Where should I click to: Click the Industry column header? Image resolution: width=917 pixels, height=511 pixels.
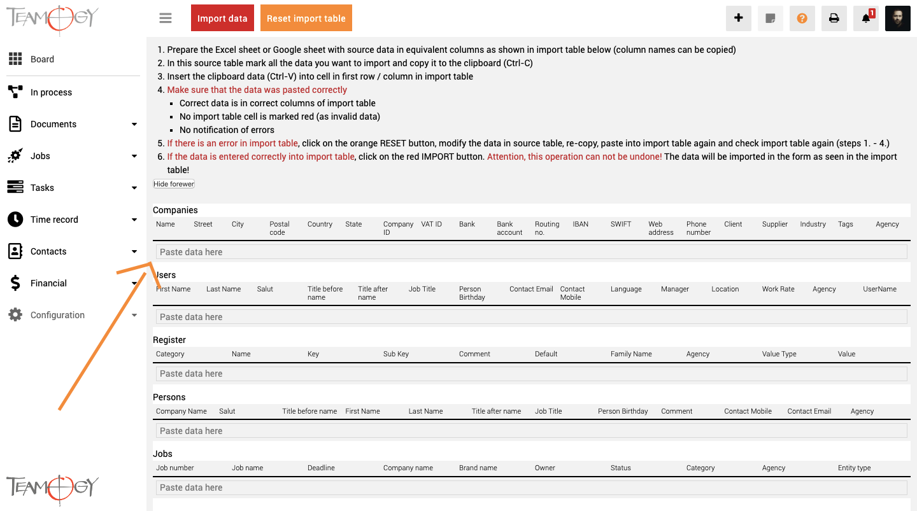[813, 224]
